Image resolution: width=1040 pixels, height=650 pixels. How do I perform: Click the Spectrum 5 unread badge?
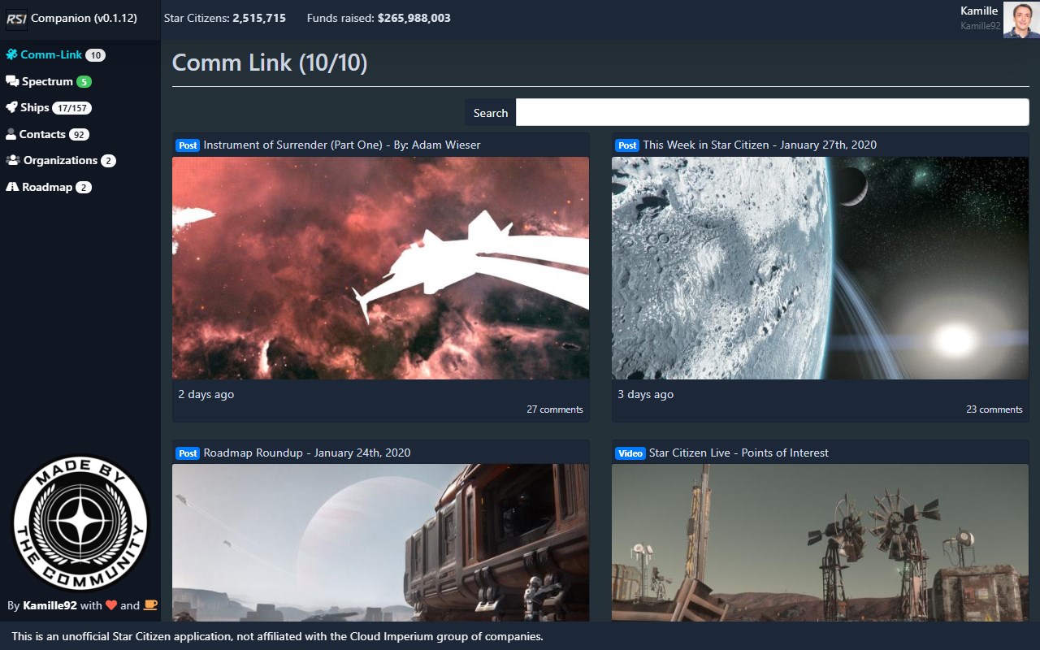(x=84, y=82)
